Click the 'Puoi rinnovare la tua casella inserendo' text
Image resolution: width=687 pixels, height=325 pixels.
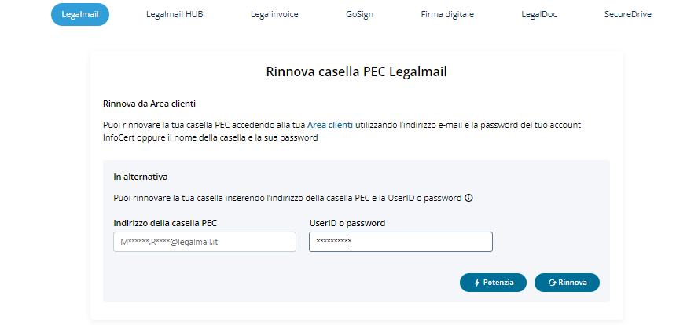pyautogui.click(x=288, y=199)
